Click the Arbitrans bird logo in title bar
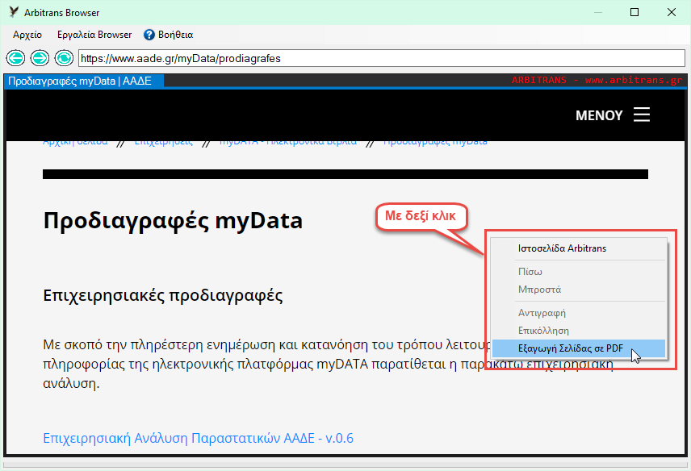Viewport: 691px width, 471px height. pyautogui.click(x=14, y=12)
